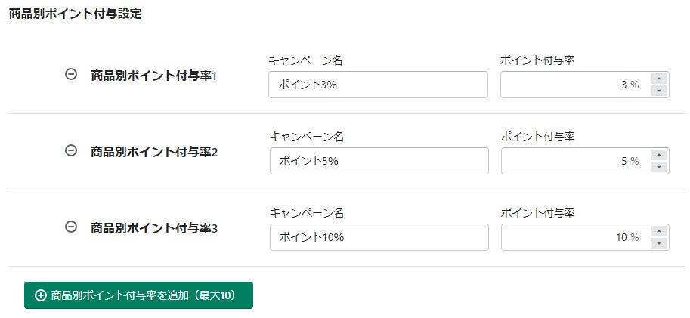Step down the 10 % point rate
Image resolution: width=690 pixels, height=318 pixels.
point(659,243)
